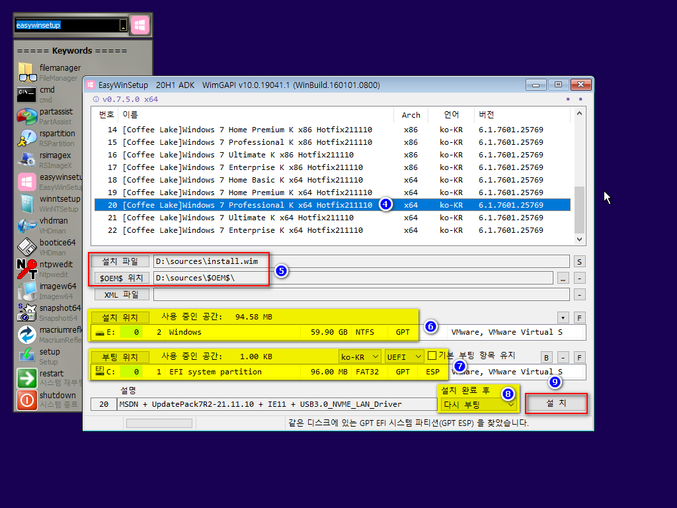Launch the snapshot64 icon
677x508 pixels.
(26, 312)
